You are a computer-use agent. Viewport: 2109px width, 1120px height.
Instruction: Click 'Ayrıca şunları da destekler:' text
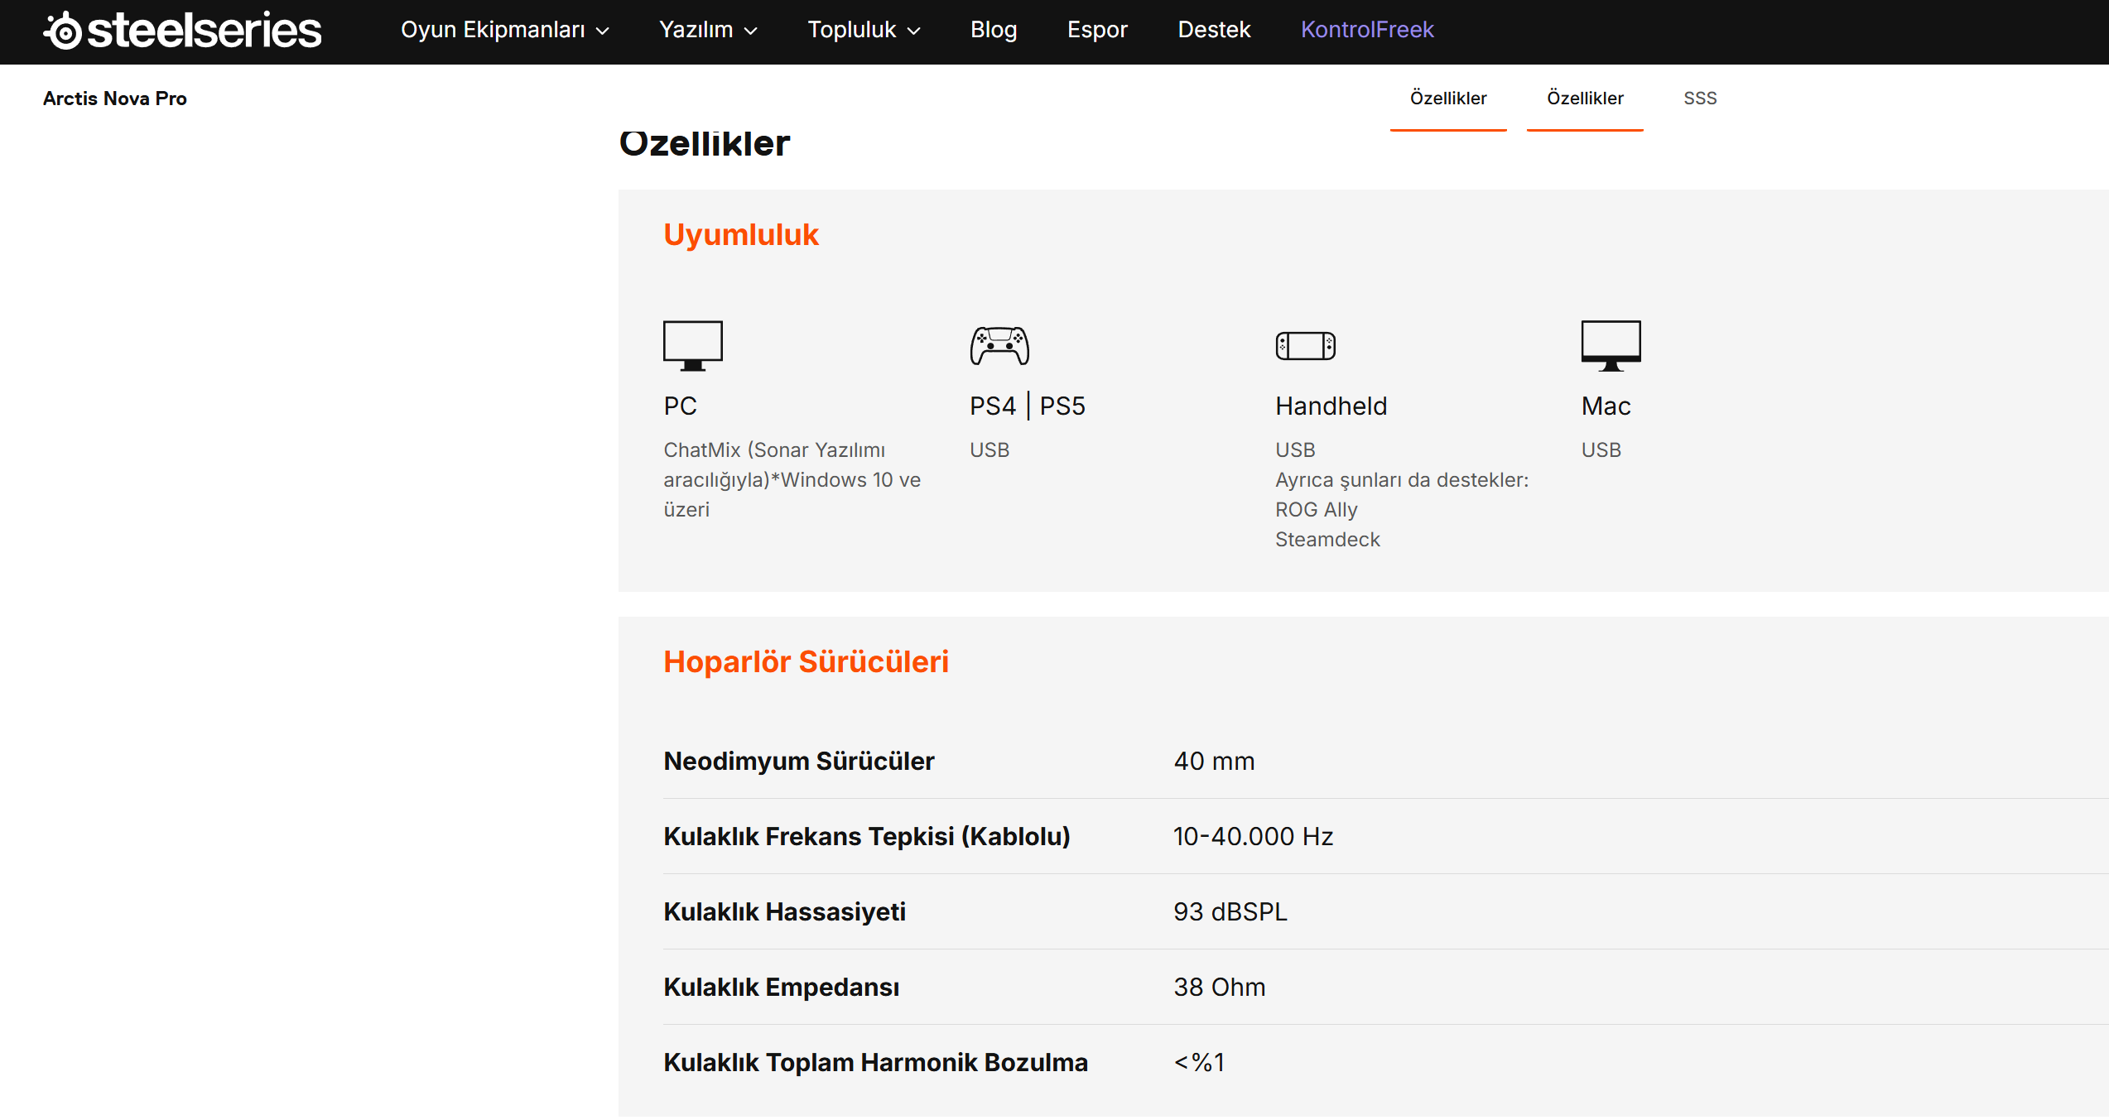click(1402, 480)
